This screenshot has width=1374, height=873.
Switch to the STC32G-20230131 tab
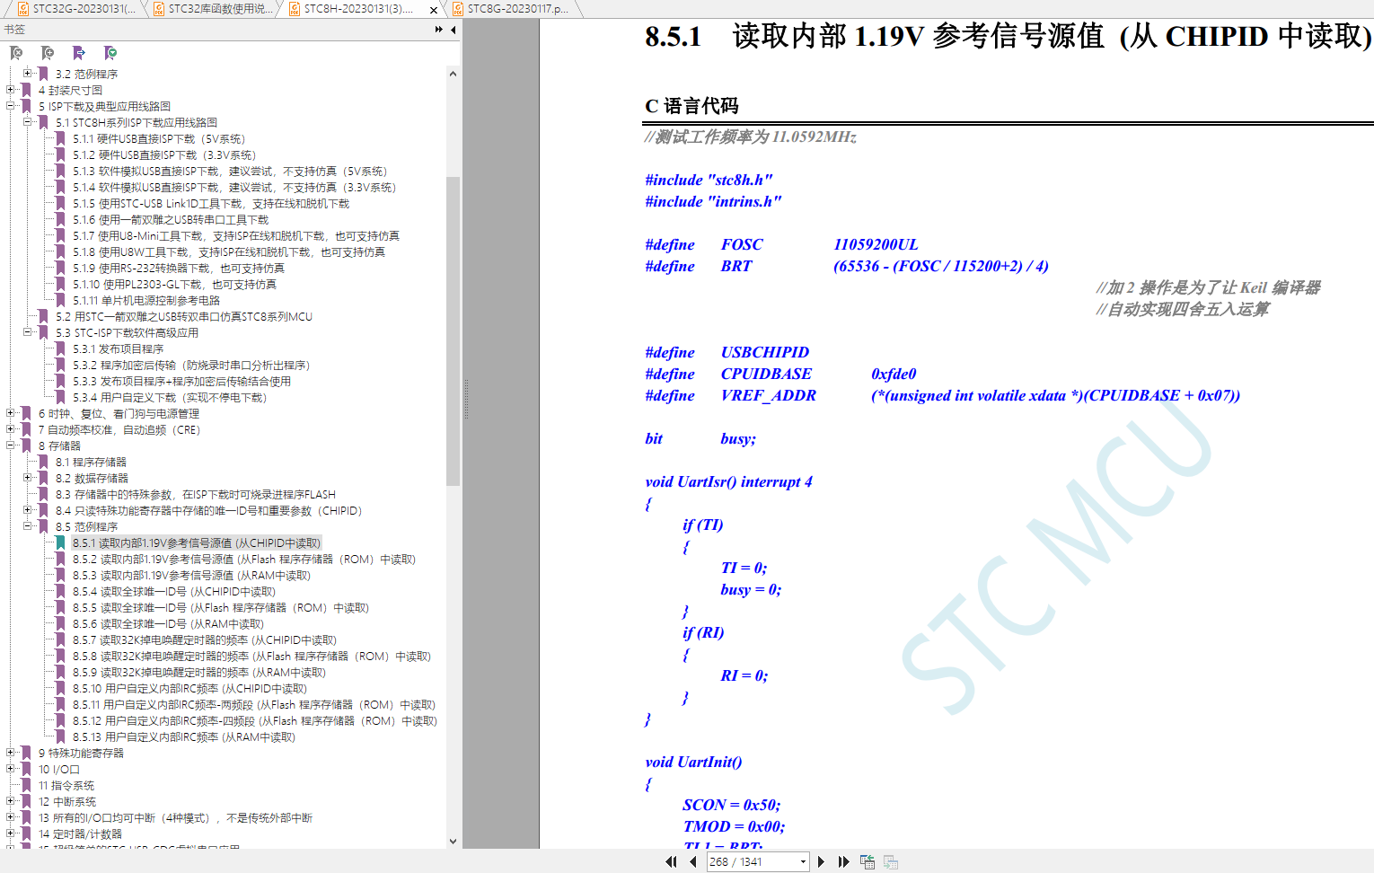76,9
